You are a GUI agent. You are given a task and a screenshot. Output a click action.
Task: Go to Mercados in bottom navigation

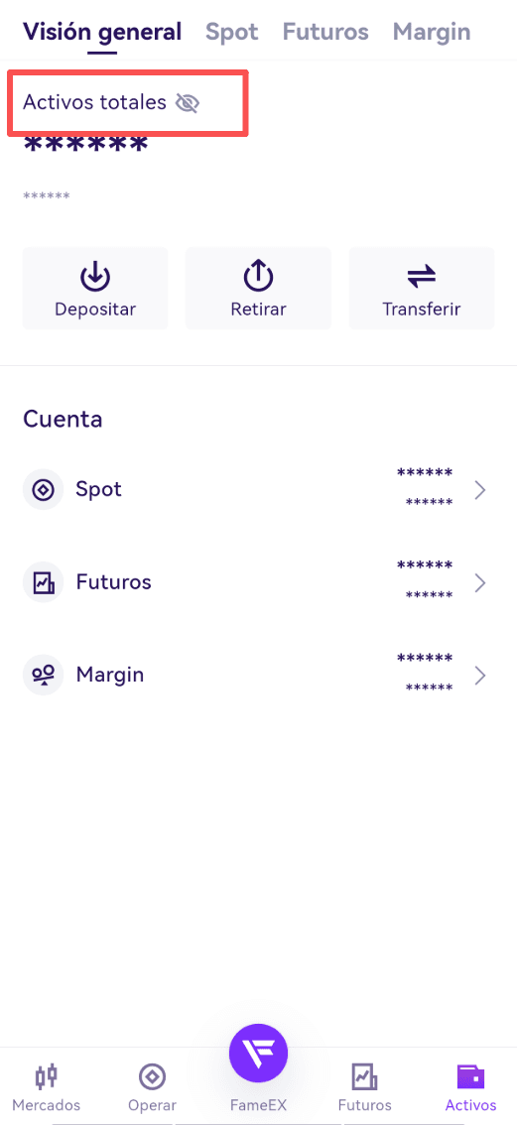(x=48, y=1087)
